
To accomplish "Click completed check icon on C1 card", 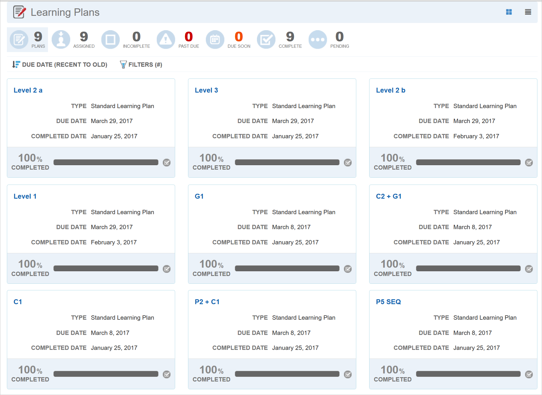I will tap(167, 374).
